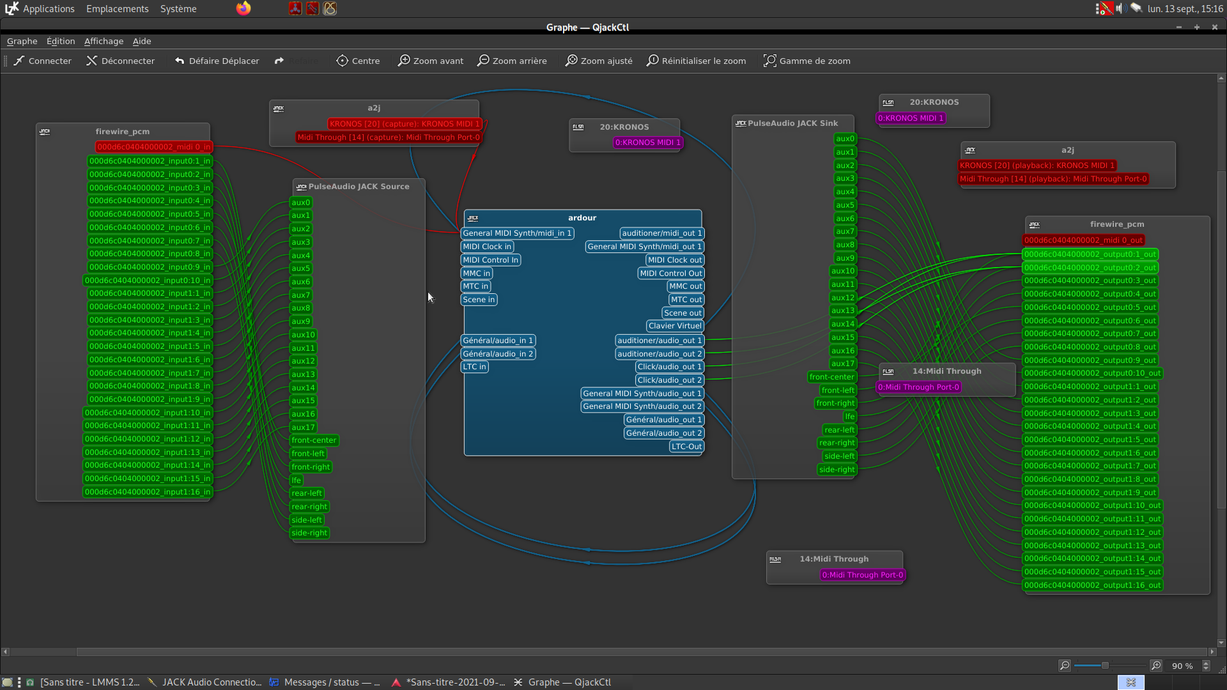
Task: Click the Zoom ajusté button
Action: pyautogui.click(x=599, y=61)
